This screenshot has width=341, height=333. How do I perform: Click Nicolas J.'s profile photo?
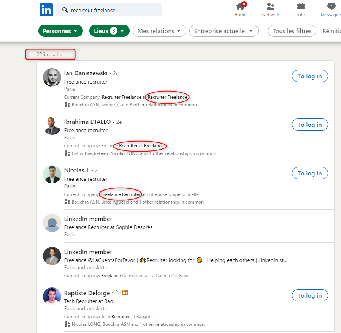[x=52, y=174]
